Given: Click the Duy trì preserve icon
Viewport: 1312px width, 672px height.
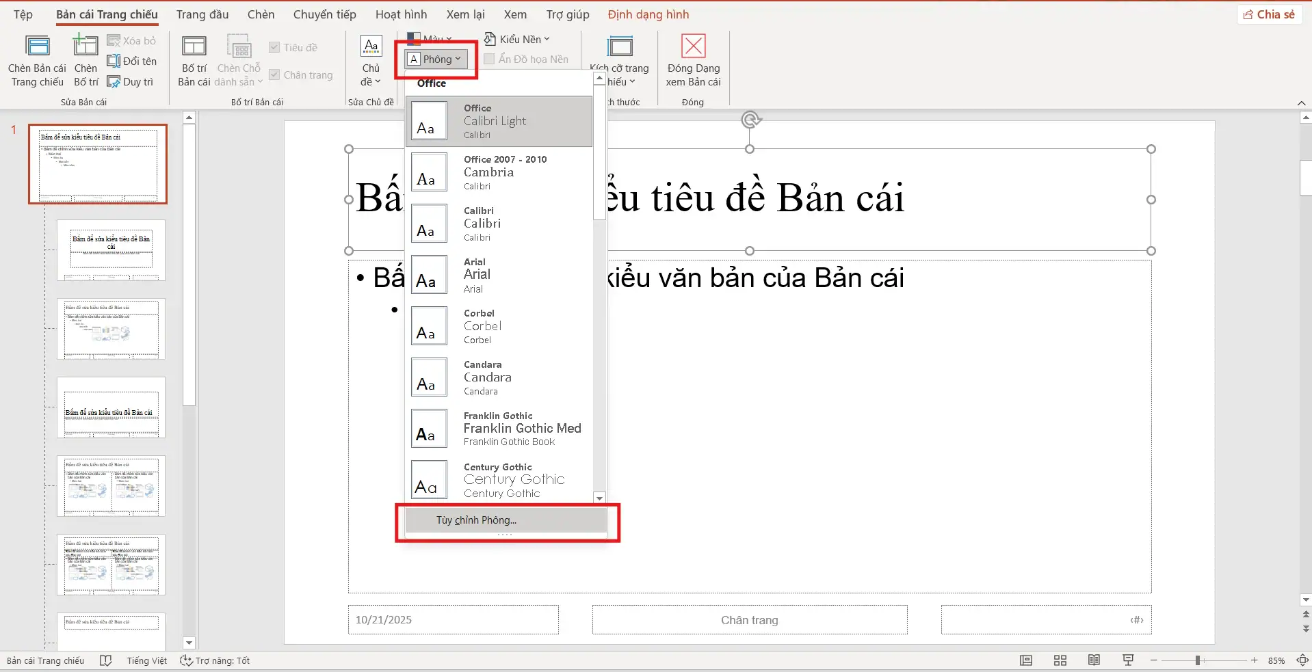Looking at the screenshot, I should click(114, 81).
